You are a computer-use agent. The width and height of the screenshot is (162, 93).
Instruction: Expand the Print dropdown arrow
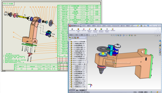click(x=146, y=26)
